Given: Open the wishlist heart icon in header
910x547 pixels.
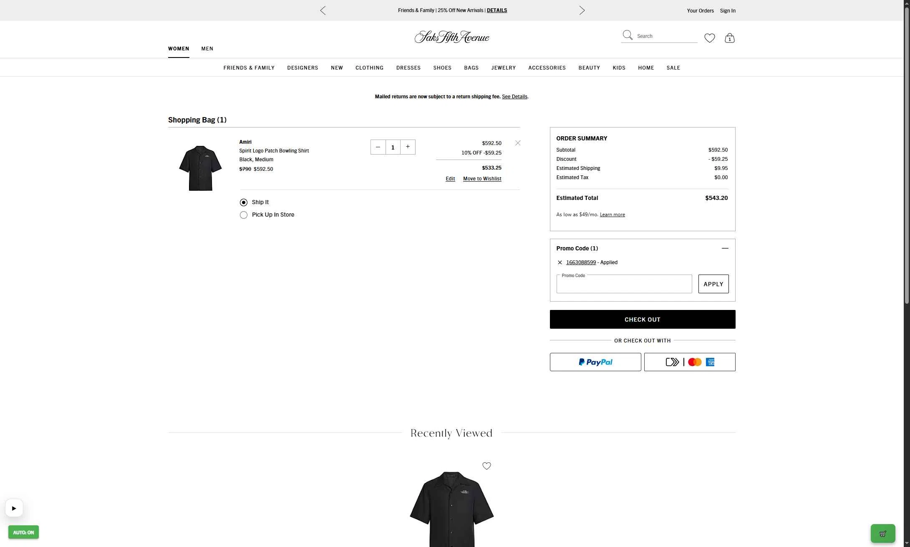Looking at the screenshot, I should pyautogui.click(x=709, y=38).
